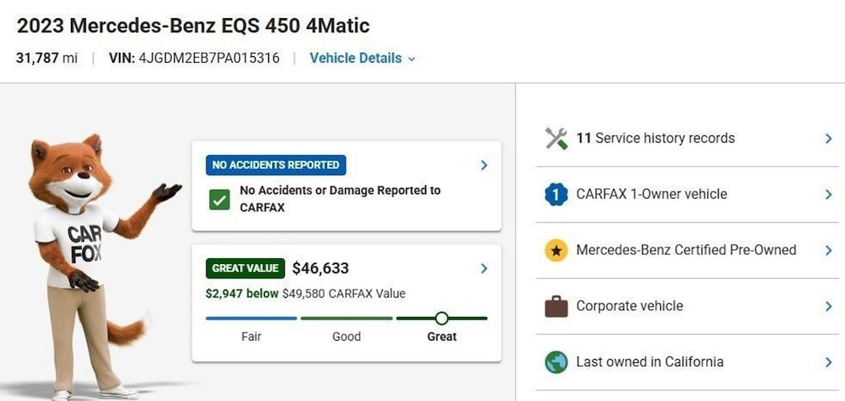Screen dimensions: 845x401
Task: Click the 31,787 mi mileage text
Action: 47,59
